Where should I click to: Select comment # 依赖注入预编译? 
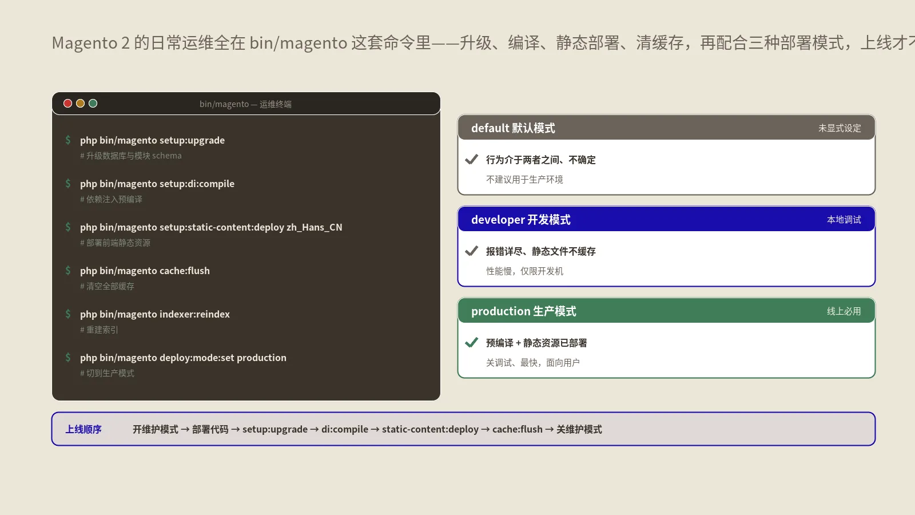point(111,199)
